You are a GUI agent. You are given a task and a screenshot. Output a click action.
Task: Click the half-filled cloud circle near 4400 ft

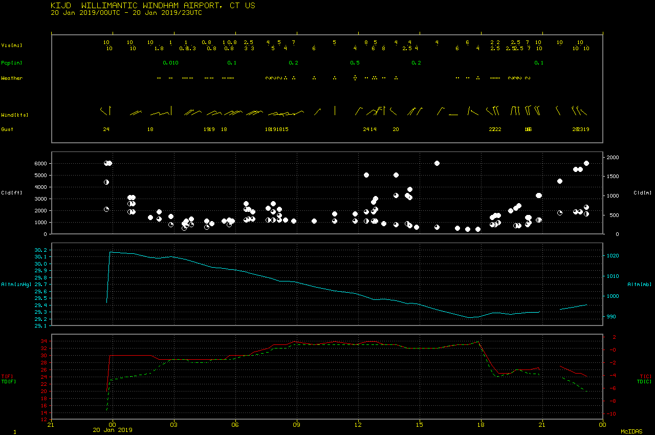[106, 182]
